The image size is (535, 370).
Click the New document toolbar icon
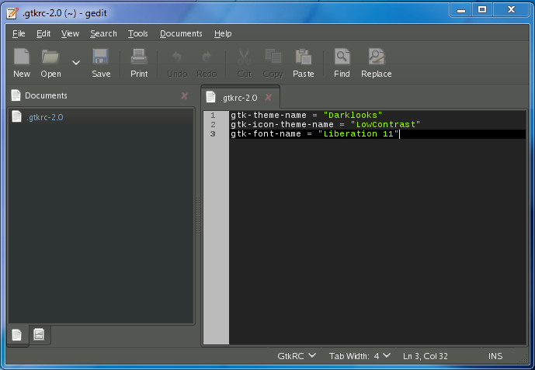pos(22,57)
